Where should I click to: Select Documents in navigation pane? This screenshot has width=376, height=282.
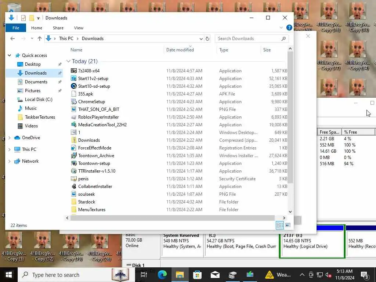(x=36, y=82)
